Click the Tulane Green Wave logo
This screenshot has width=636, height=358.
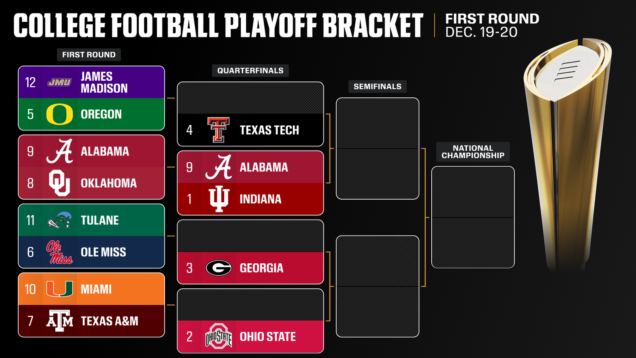point(60,220)
